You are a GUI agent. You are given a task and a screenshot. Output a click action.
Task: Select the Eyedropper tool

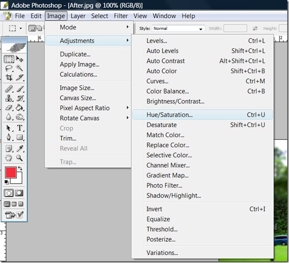pyautogui.click(x=19, y=149)
